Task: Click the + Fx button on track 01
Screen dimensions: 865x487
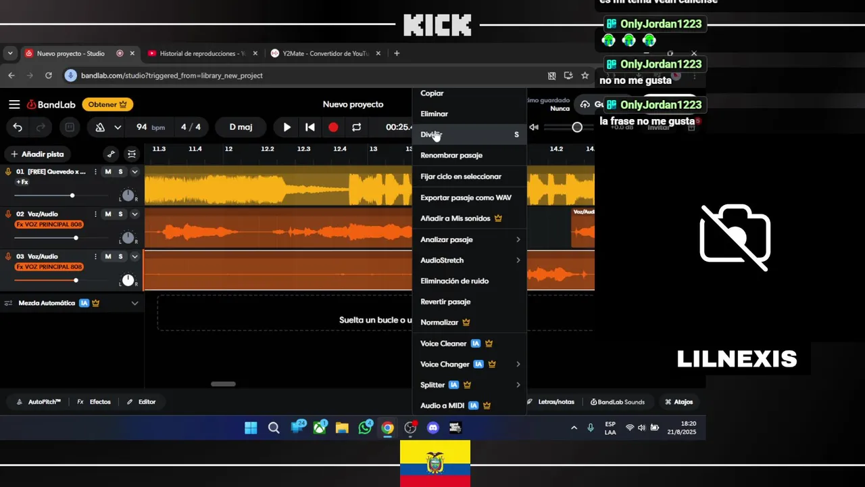Action: [22, 183]
